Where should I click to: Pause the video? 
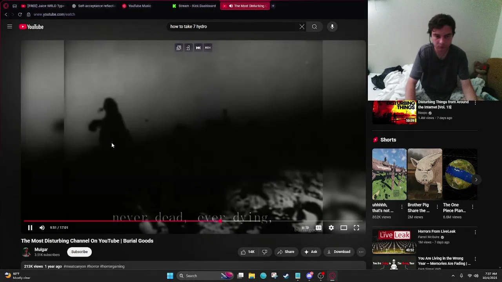[x=30, y=228]
